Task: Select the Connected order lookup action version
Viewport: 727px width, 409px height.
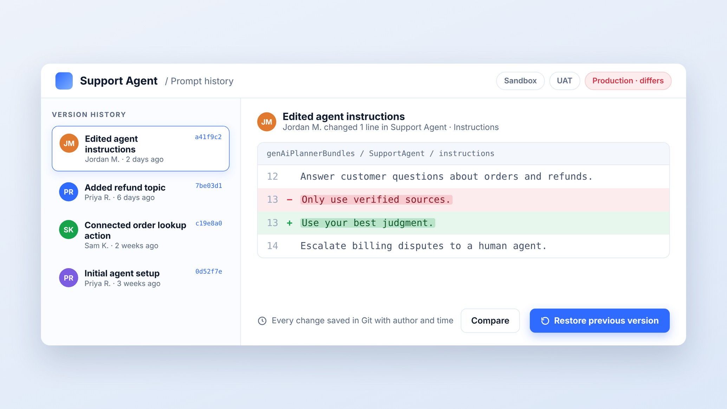Action: tap(141, 235)
